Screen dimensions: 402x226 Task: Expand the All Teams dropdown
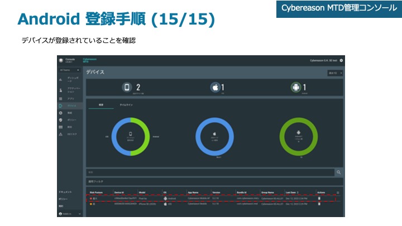tap(69, 70)
